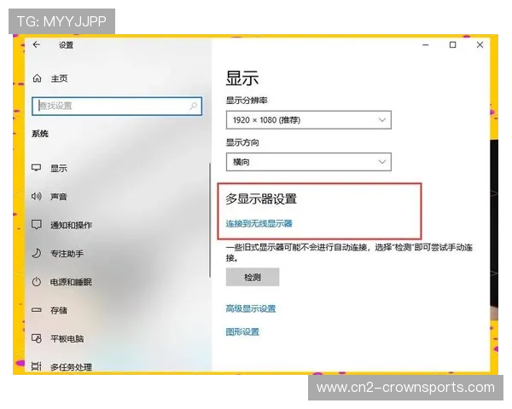Focus the 查找设置 search field

(117, 106)
